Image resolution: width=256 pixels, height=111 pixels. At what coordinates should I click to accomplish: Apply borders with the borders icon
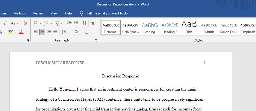tap(87, 32)
